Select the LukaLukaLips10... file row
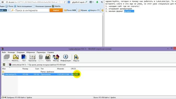176x99 pixels. click(x=41, y=74)
